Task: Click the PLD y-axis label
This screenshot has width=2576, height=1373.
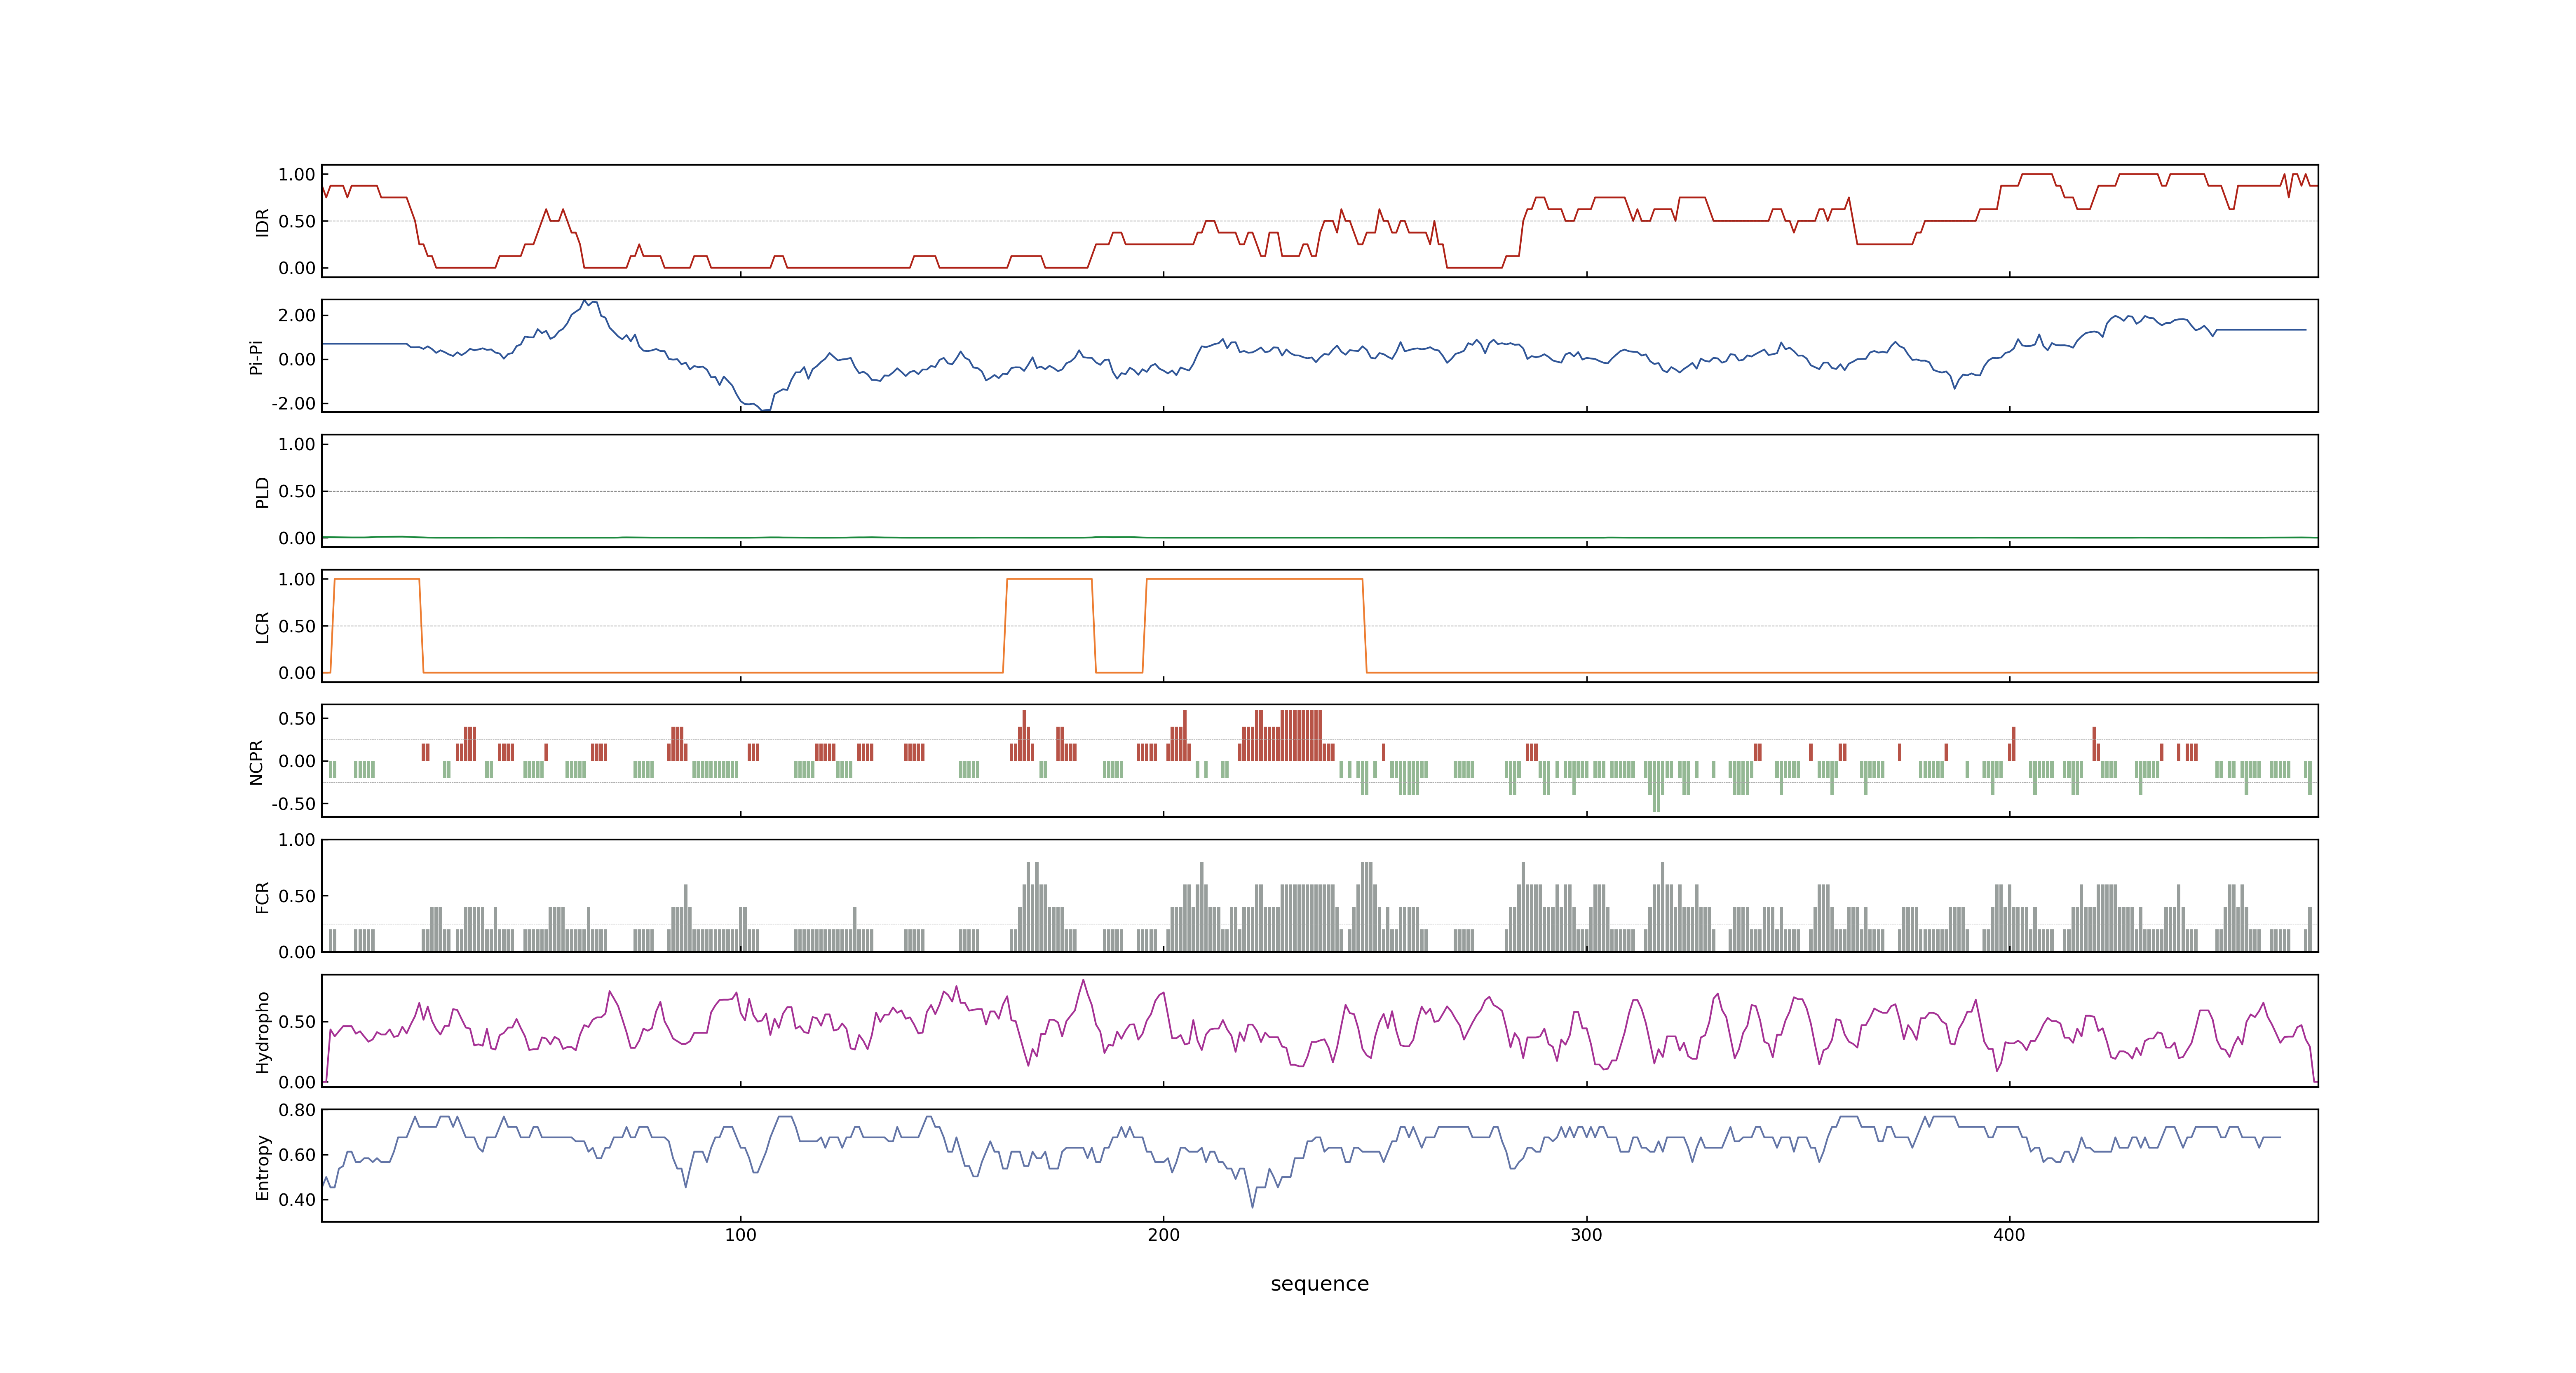Action: [x=263, y=491]
